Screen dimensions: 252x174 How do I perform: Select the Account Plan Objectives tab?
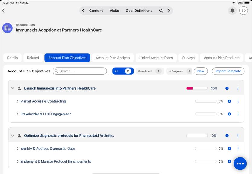pyautogui.click(x=67, y=58)
